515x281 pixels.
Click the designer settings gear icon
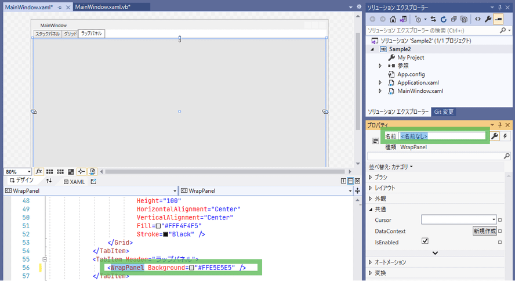pos(359,6)
